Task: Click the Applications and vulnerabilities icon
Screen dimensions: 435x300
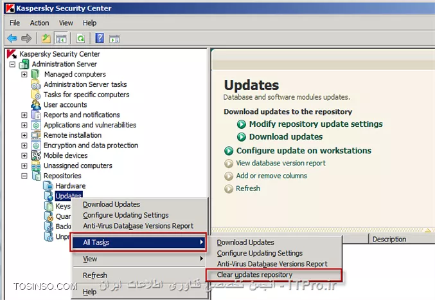Action: pyautogui.click(x=36, y=125)
